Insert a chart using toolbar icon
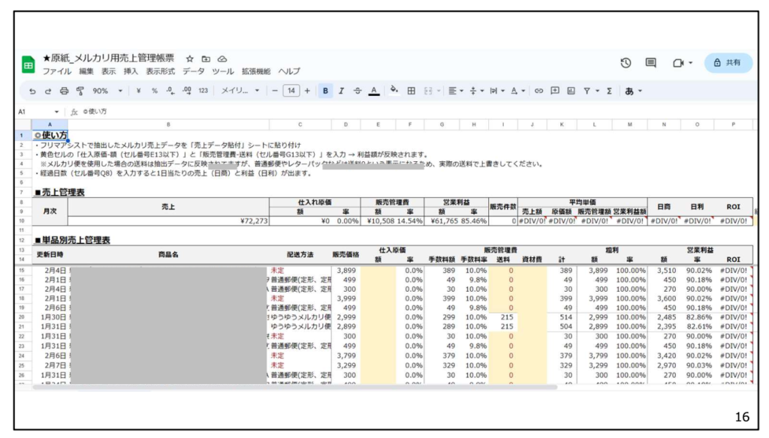This screenshot has height=438, width=769. click(x=571, y=91)
